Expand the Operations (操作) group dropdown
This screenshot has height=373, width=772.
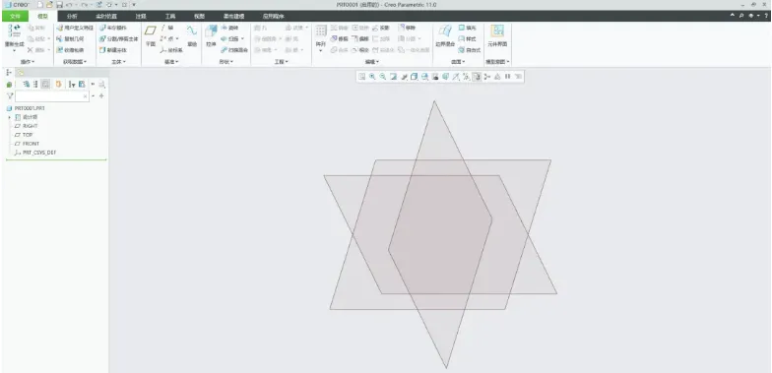[x=28, y=62]
